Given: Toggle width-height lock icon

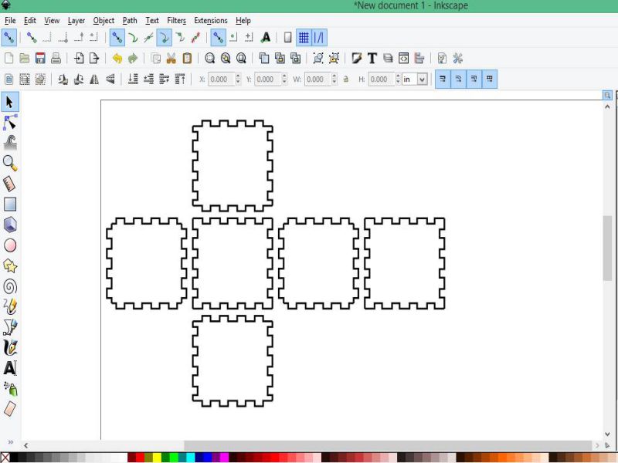Looking at the screenshot, I should [x=345, y=79].
